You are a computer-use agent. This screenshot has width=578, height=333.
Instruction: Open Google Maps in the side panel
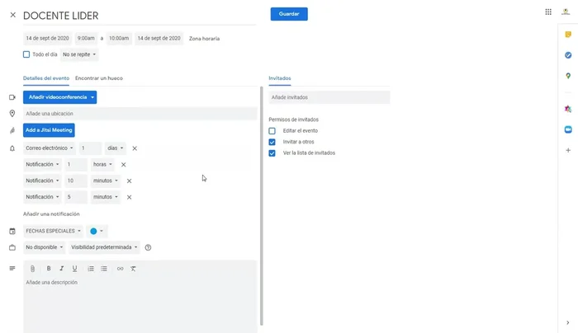(x=568, y=76)
